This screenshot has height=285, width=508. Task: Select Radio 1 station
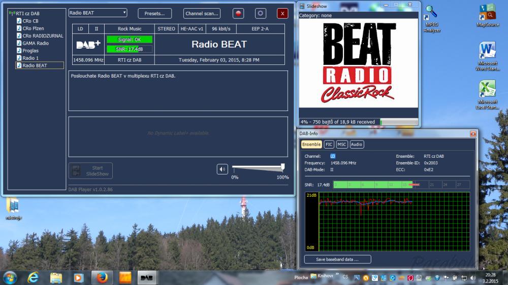coord(27,58)
